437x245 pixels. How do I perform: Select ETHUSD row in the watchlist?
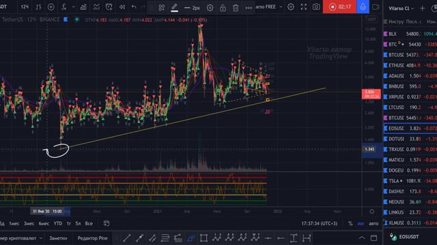[x=410, y=65]
